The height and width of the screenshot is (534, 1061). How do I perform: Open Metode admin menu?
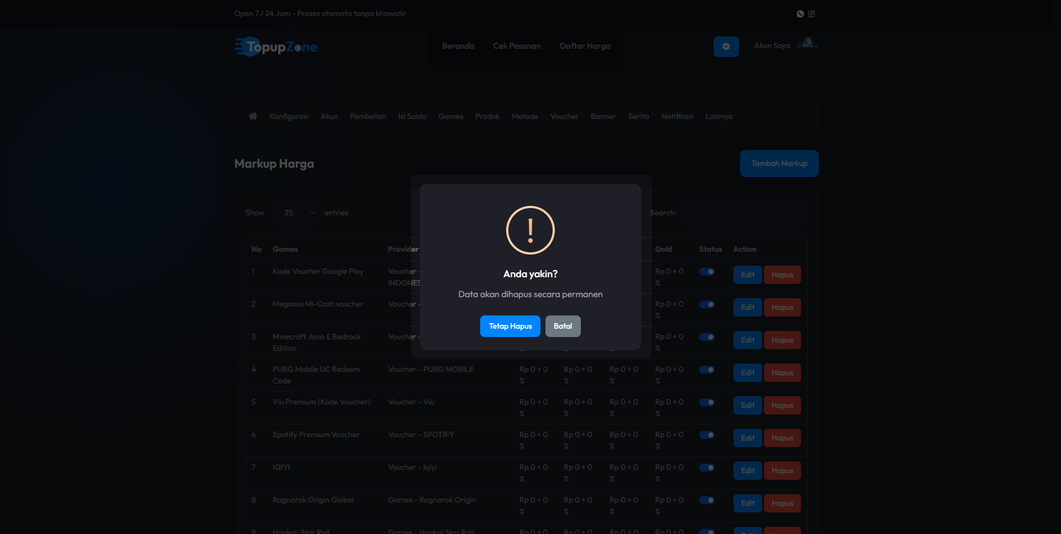tap(525, 116)
